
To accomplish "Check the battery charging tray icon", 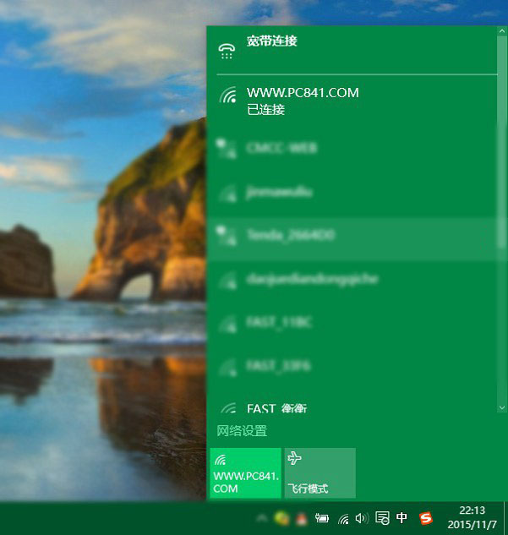I will point(322,518).
